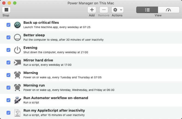Viewport: 182px width, 119px height.
Task: Click the script terminal icon for Mirror hard drive
Action: pos(17,63)
